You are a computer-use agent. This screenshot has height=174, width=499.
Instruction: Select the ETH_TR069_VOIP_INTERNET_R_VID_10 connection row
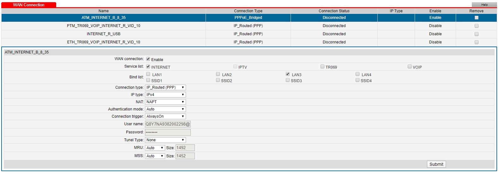pos(249,42)
